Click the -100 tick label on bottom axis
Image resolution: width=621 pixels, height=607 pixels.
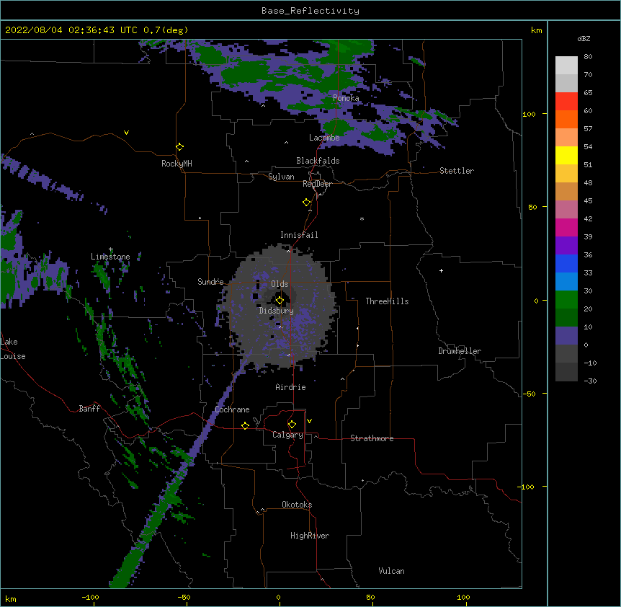pos(90,597)
